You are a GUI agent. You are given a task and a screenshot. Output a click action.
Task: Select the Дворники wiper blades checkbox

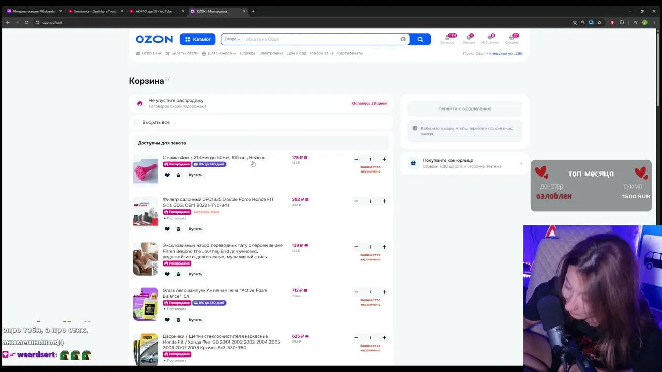[x=137, y=336]
